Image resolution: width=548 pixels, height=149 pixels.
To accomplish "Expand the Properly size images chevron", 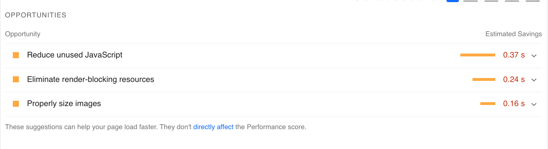I will pos(534,104).
